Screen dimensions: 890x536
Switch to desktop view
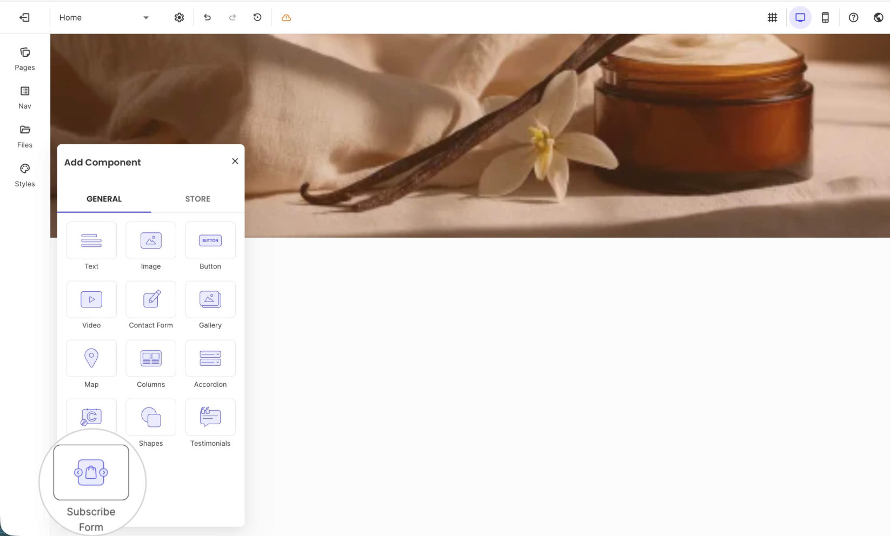point(800,17)
